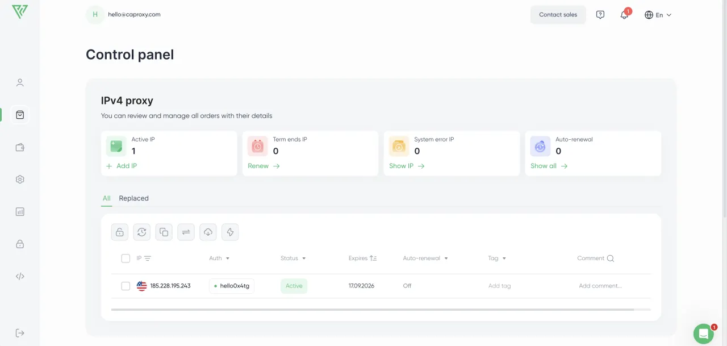Click the table's horizontal scrollbar

(373, 310)
